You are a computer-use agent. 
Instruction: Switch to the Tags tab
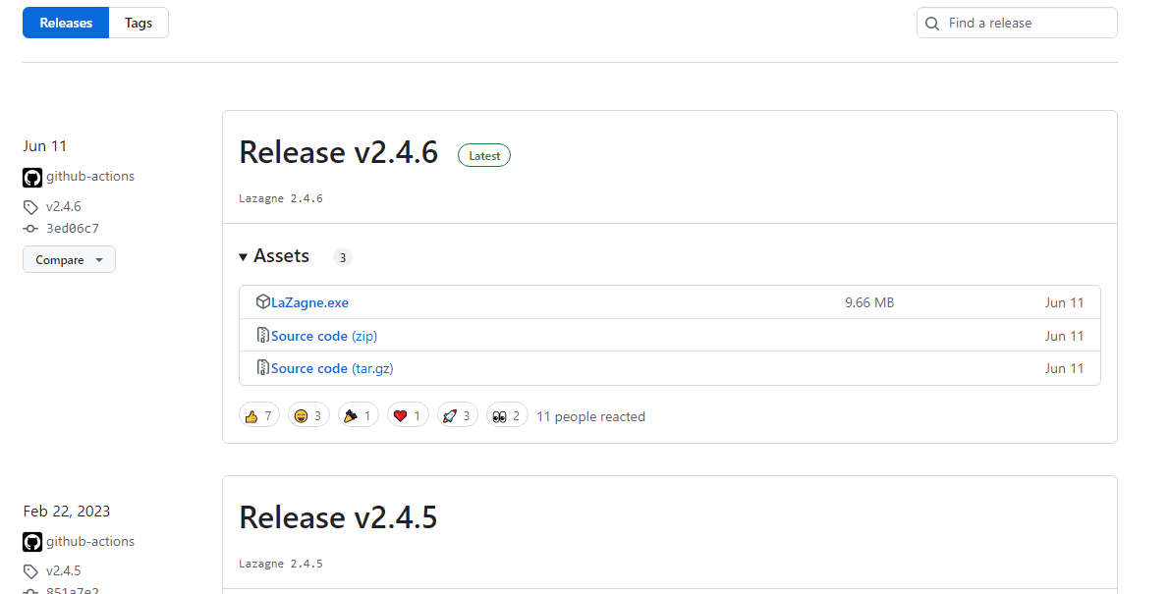(x=139, y=23)
